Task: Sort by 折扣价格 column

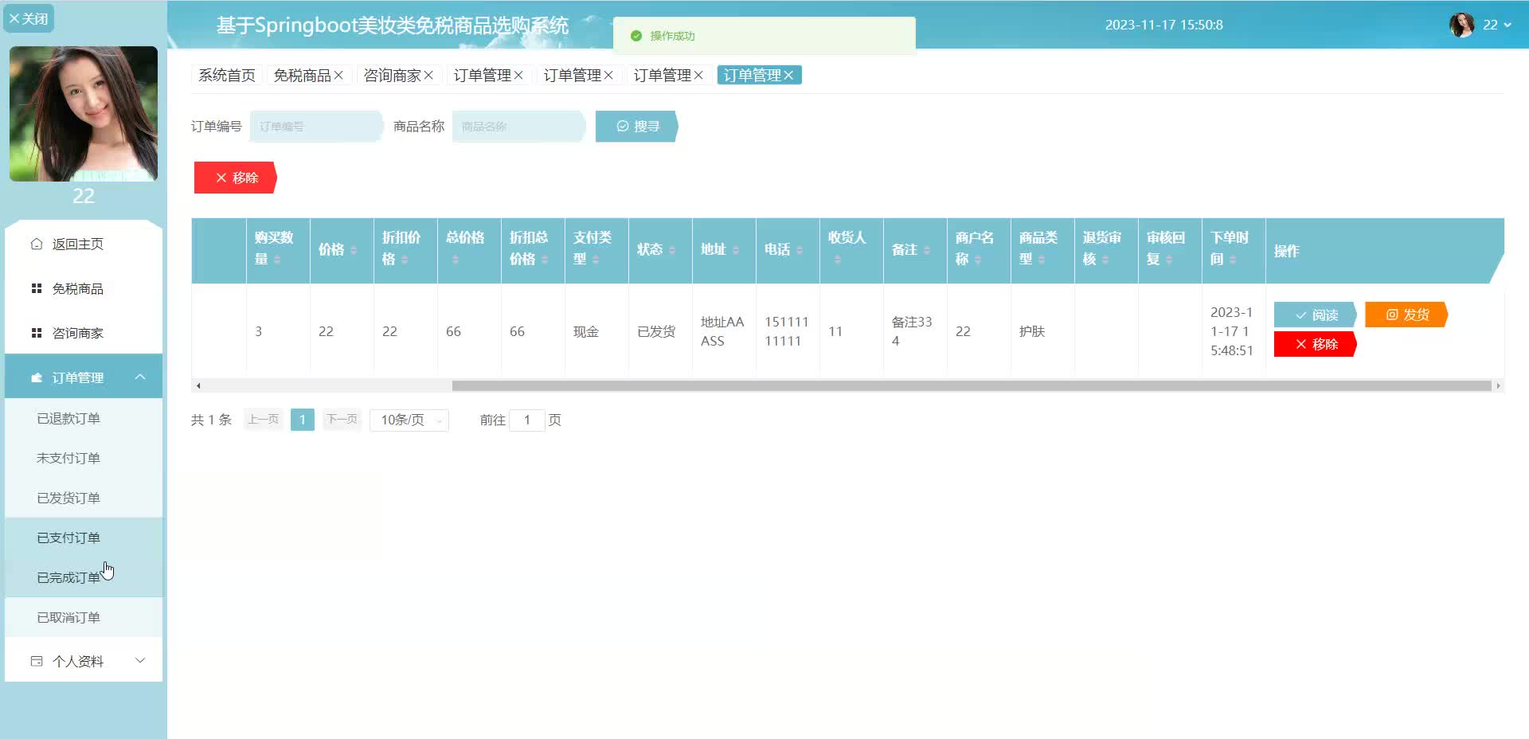Action: tap(405, 260)
